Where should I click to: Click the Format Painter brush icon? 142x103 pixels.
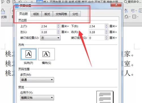click(3, 12)
